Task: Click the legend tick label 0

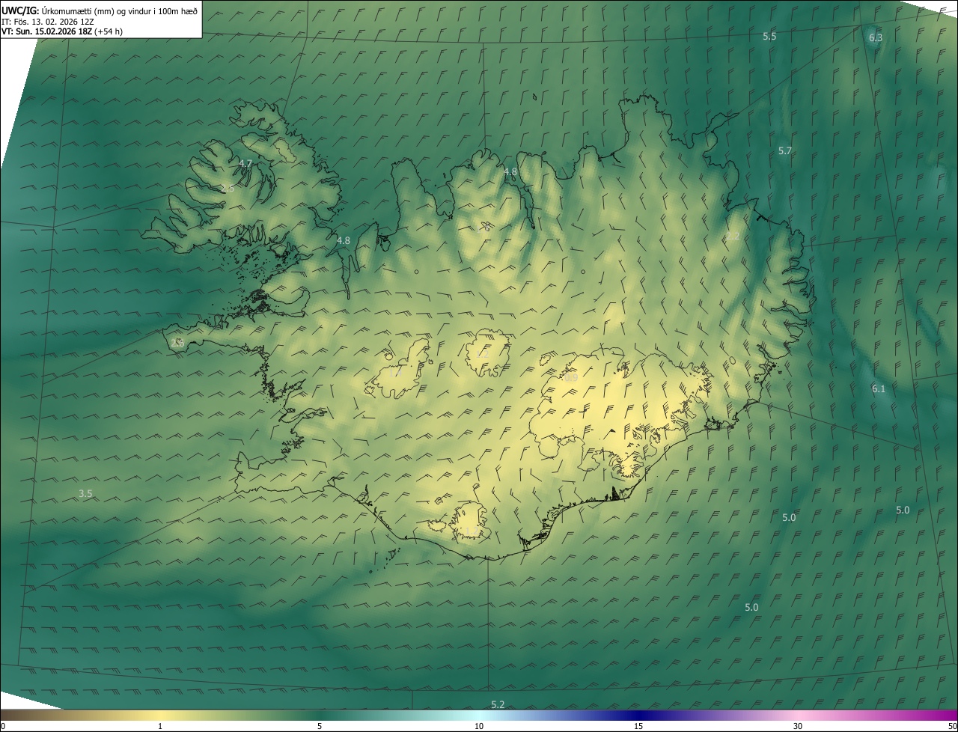Action: (3, 726)
